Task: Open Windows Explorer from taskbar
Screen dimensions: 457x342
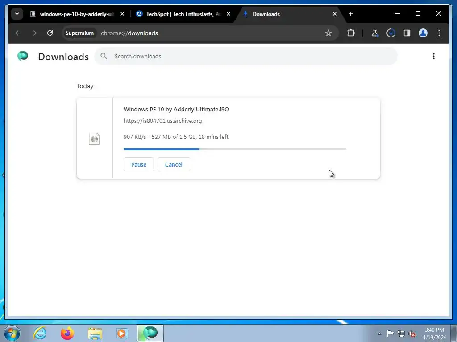Action: 95,334
